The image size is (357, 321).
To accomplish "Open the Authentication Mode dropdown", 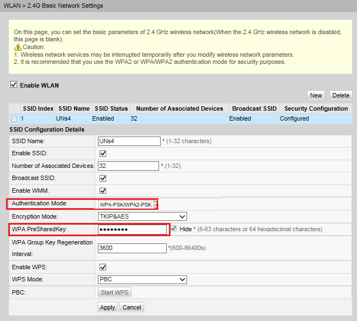I will (x=127, y=204).
